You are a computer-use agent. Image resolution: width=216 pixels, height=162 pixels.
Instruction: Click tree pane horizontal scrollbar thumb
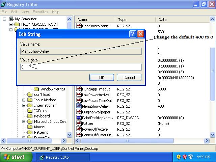pyautogui.click(x=29, y=141)
